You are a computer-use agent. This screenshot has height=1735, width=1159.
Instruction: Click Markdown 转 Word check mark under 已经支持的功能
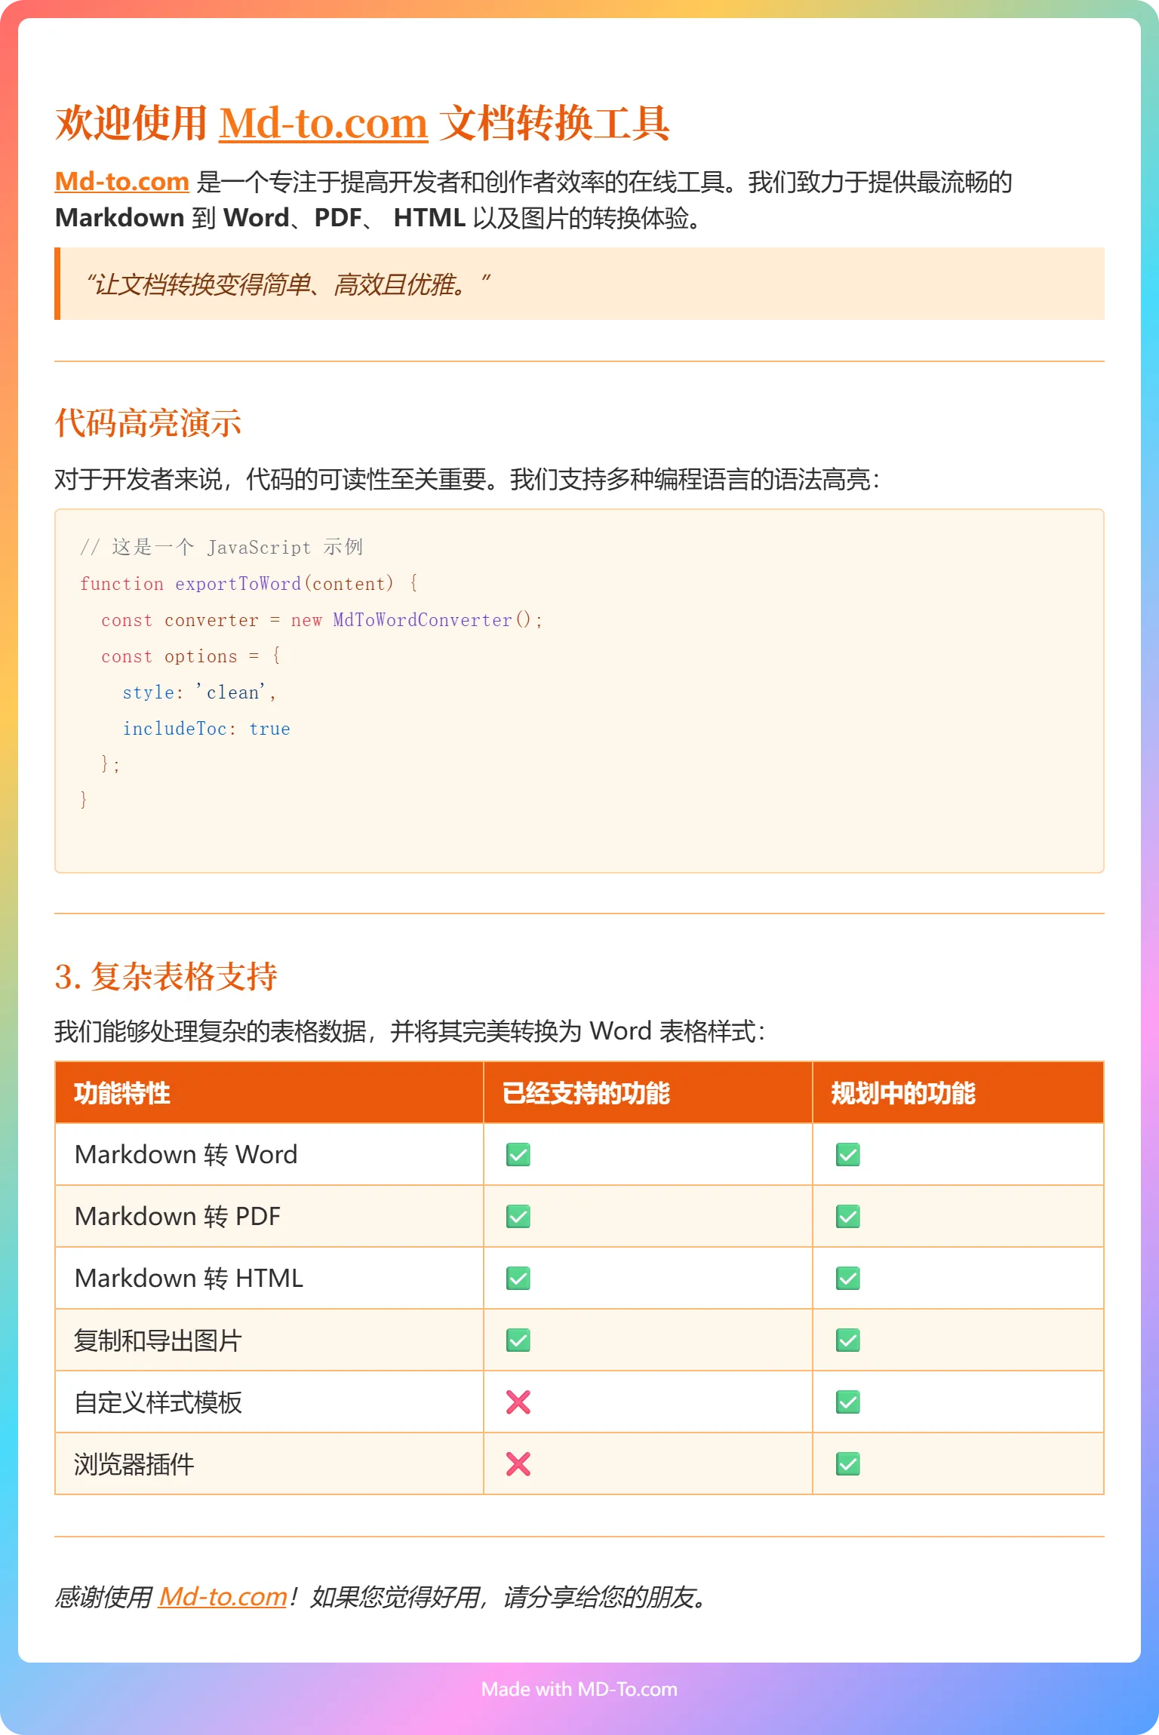click(x=518, y=1155)
